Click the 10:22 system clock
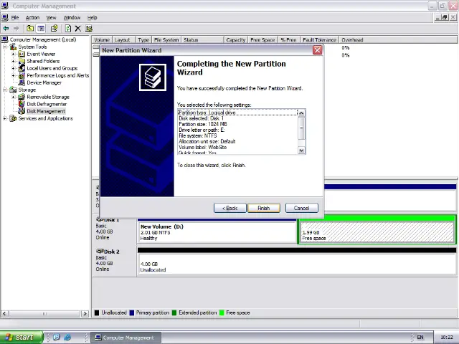The height and width of the screenshot is (344, 459). (446, 338)
